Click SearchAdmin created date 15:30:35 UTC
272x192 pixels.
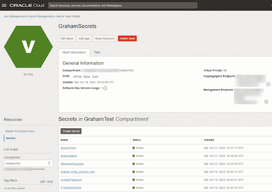[224, 156]
